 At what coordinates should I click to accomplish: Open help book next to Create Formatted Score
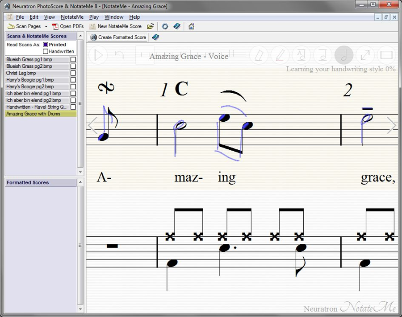(155, 37)
